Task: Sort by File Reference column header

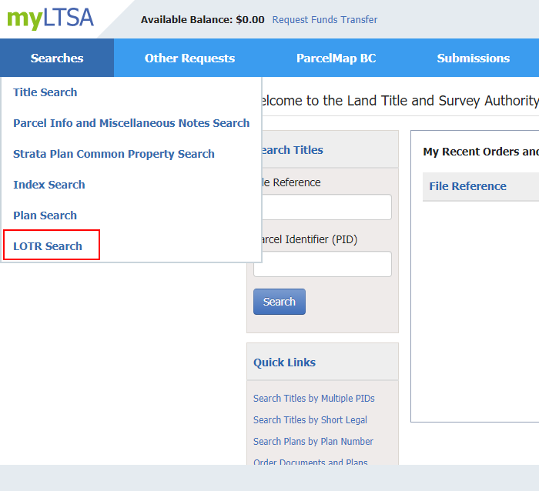Action: point(467,186)
